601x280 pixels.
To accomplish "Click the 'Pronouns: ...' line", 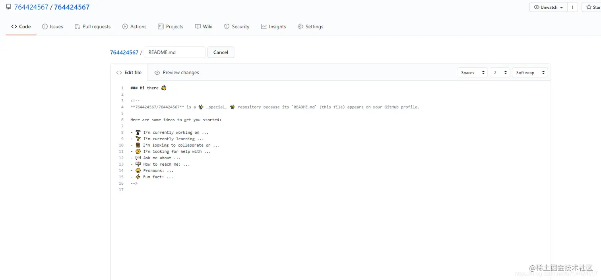I will click(152, 170).
